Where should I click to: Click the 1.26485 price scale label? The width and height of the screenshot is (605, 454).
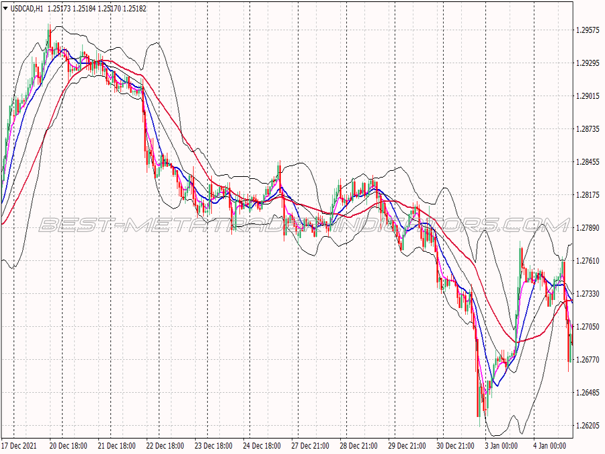tap(588, 393)
